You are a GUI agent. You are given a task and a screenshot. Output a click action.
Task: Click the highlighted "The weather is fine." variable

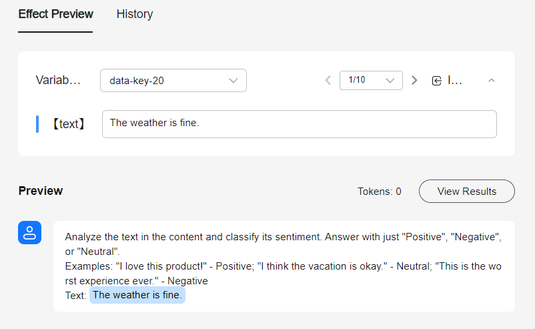click(137, 295)
